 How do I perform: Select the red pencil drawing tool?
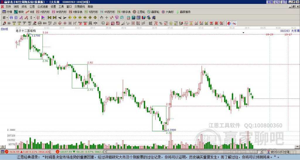(4, 23)
